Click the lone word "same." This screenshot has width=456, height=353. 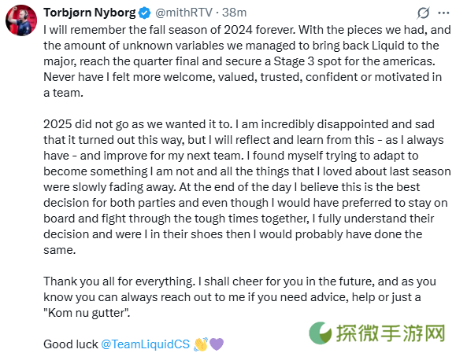60,250
